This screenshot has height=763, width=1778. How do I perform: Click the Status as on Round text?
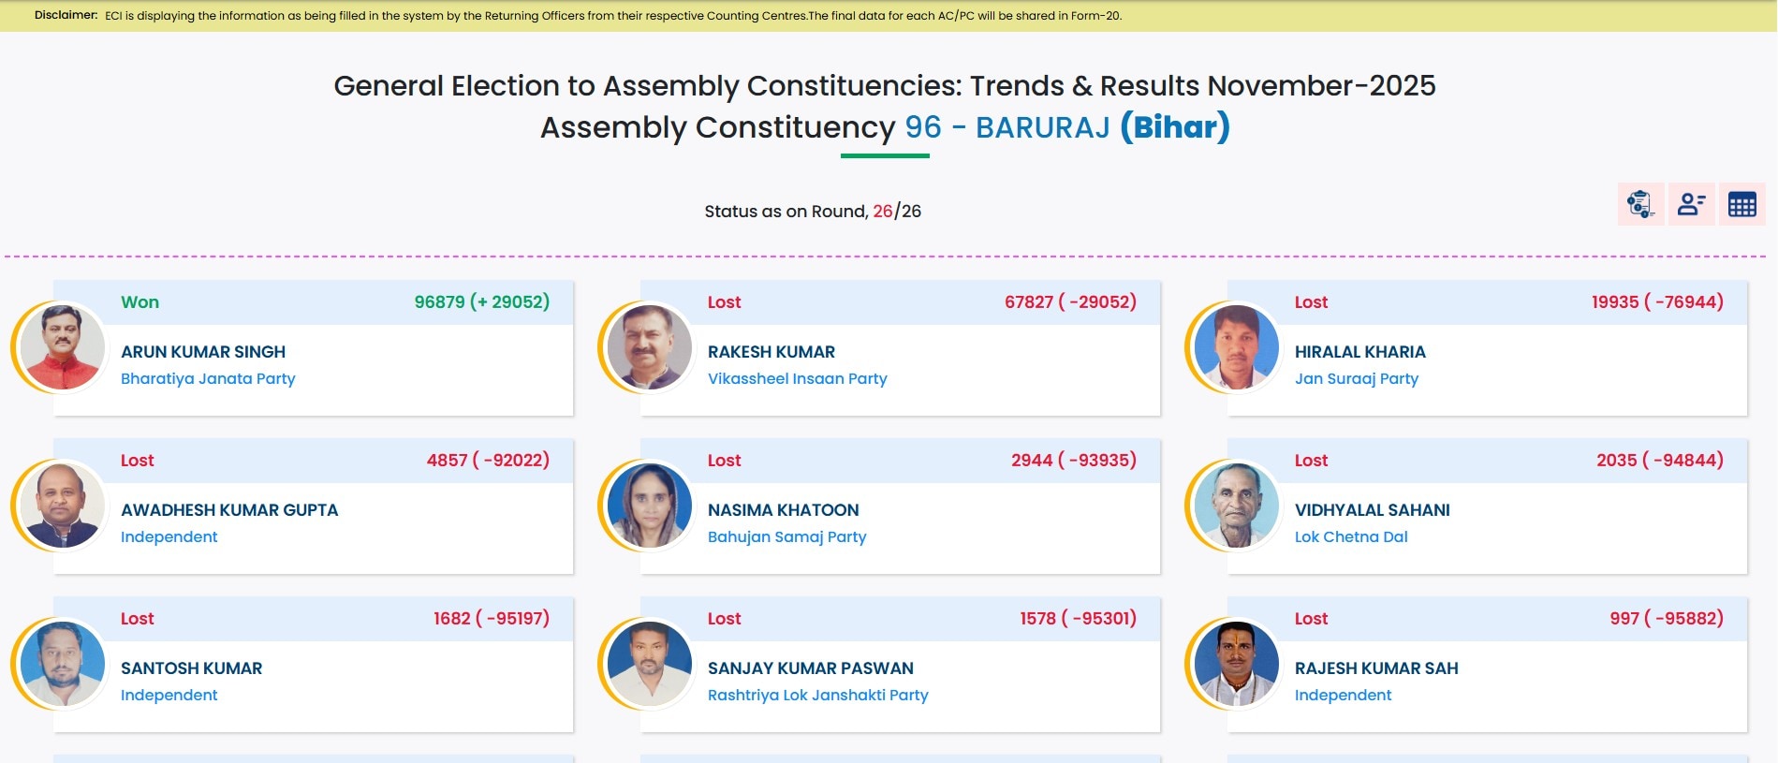(x=786, y=212)
